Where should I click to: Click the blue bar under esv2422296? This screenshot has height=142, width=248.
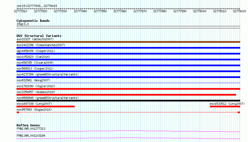click(128, 48)
